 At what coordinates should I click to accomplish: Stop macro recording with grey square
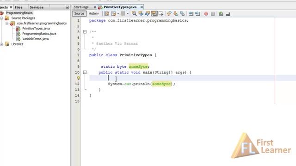(x=213, y=14)
